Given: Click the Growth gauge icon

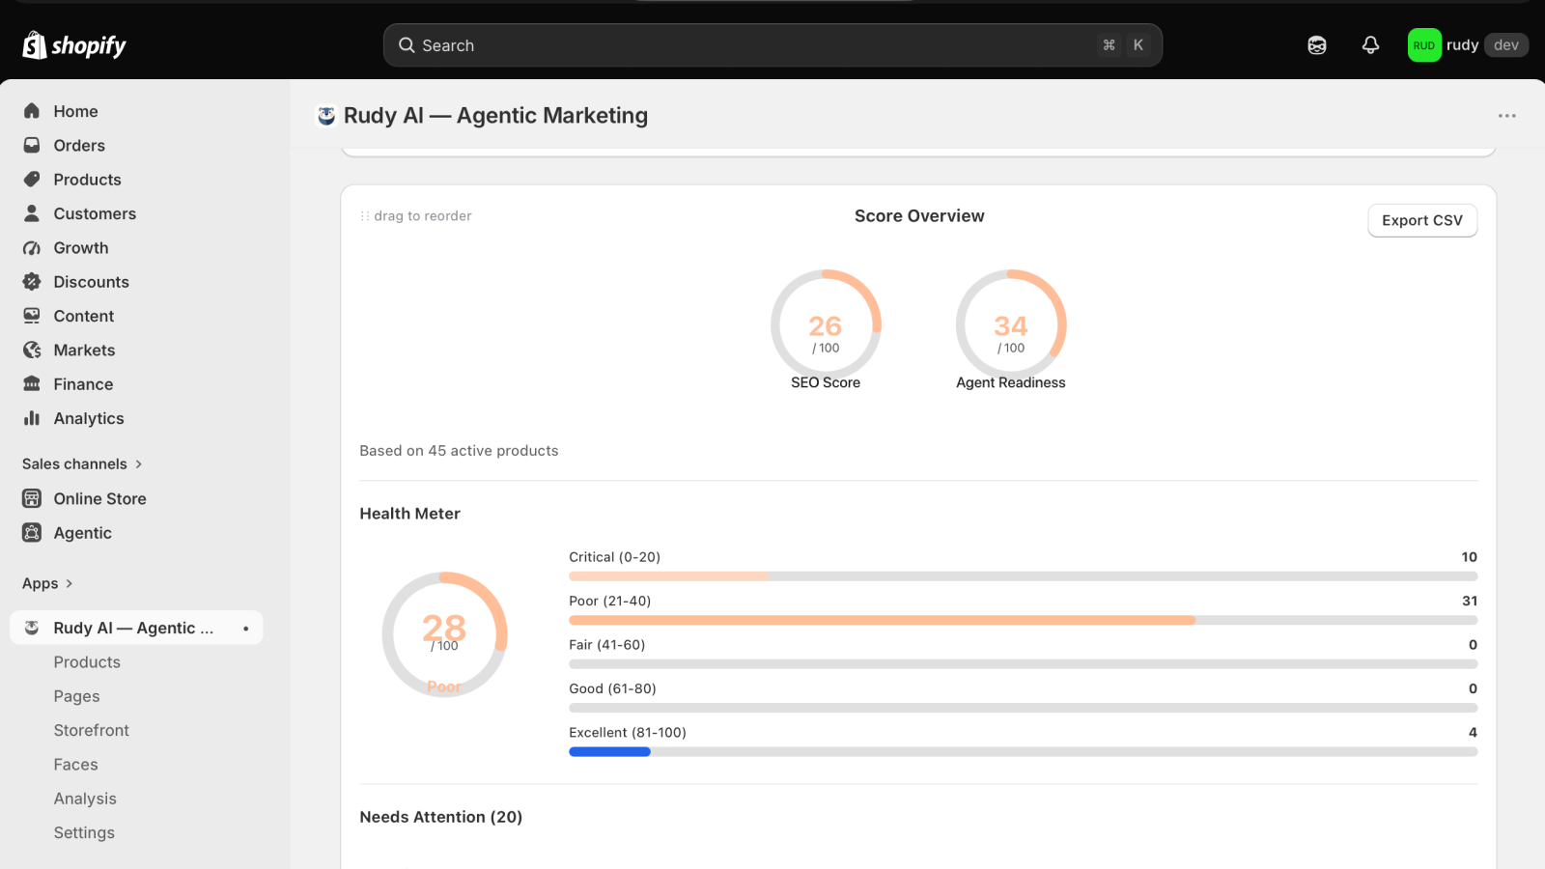Looking at the screenshot, I should tap(32, 248).
